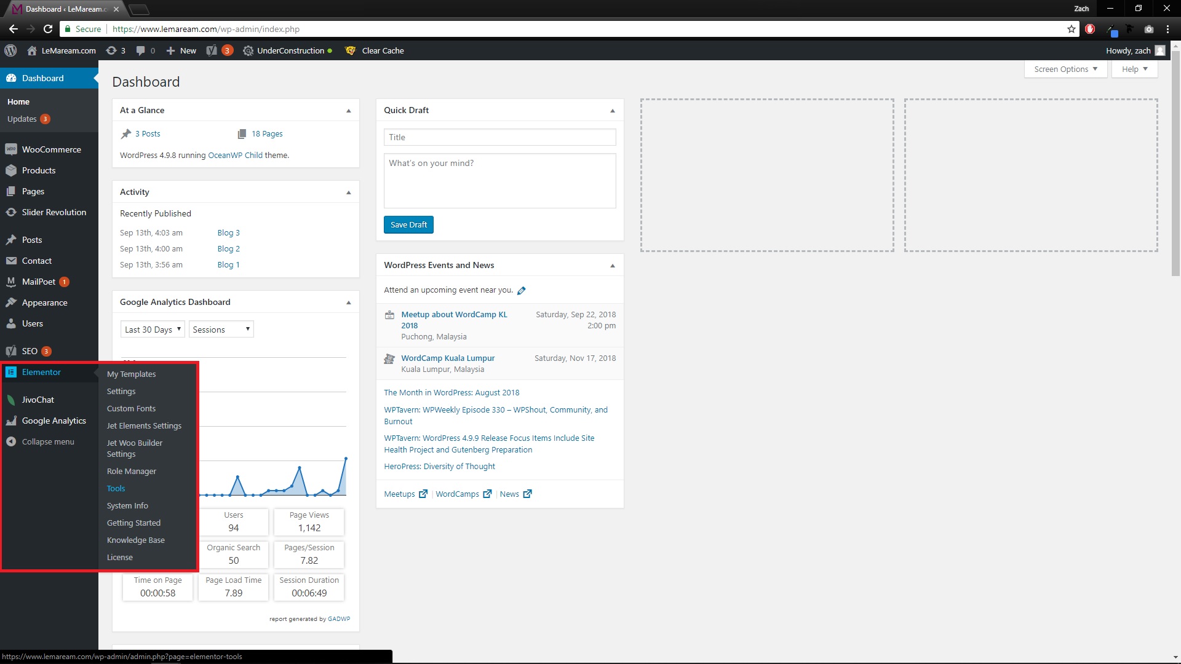
Task: Open the Howdy, zach account menu
Action: click(x=1135, y=51)
